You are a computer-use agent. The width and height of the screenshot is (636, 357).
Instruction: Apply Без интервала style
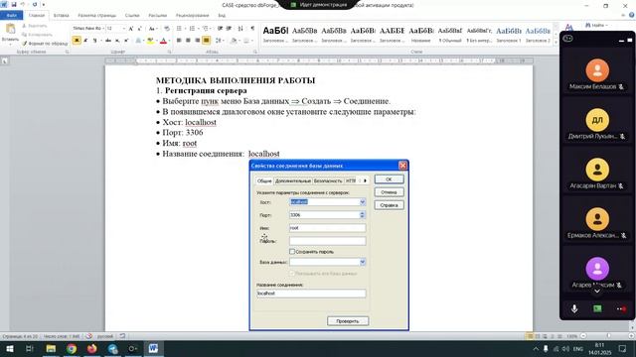click(479, 35)
